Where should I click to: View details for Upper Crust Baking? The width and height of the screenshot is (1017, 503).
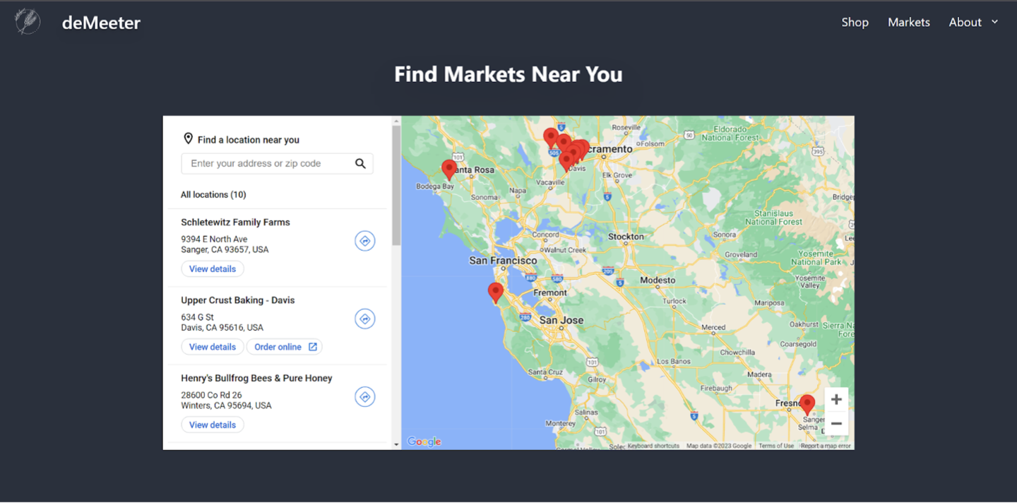point(213,347)
